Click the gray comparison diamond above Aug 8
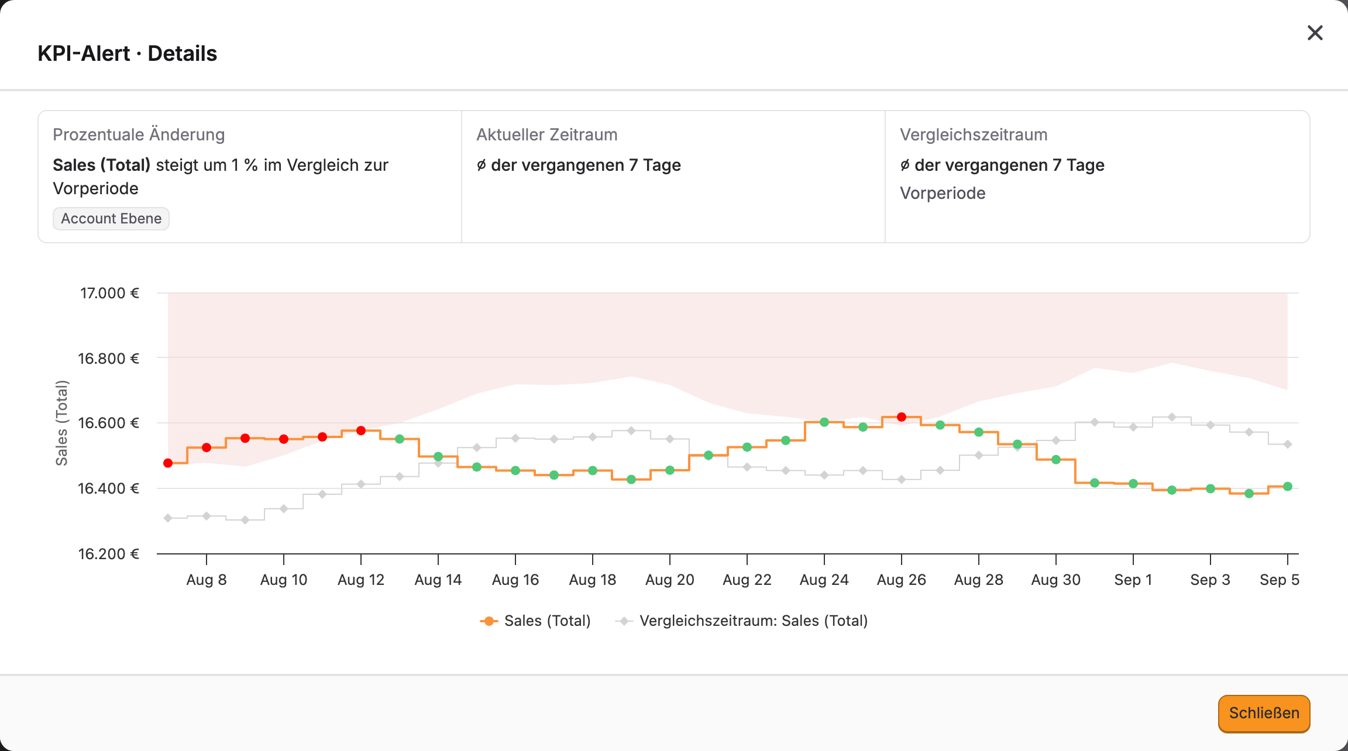Image resolution: width=1348 pixels, height=751 pixels. click(207, 516)
